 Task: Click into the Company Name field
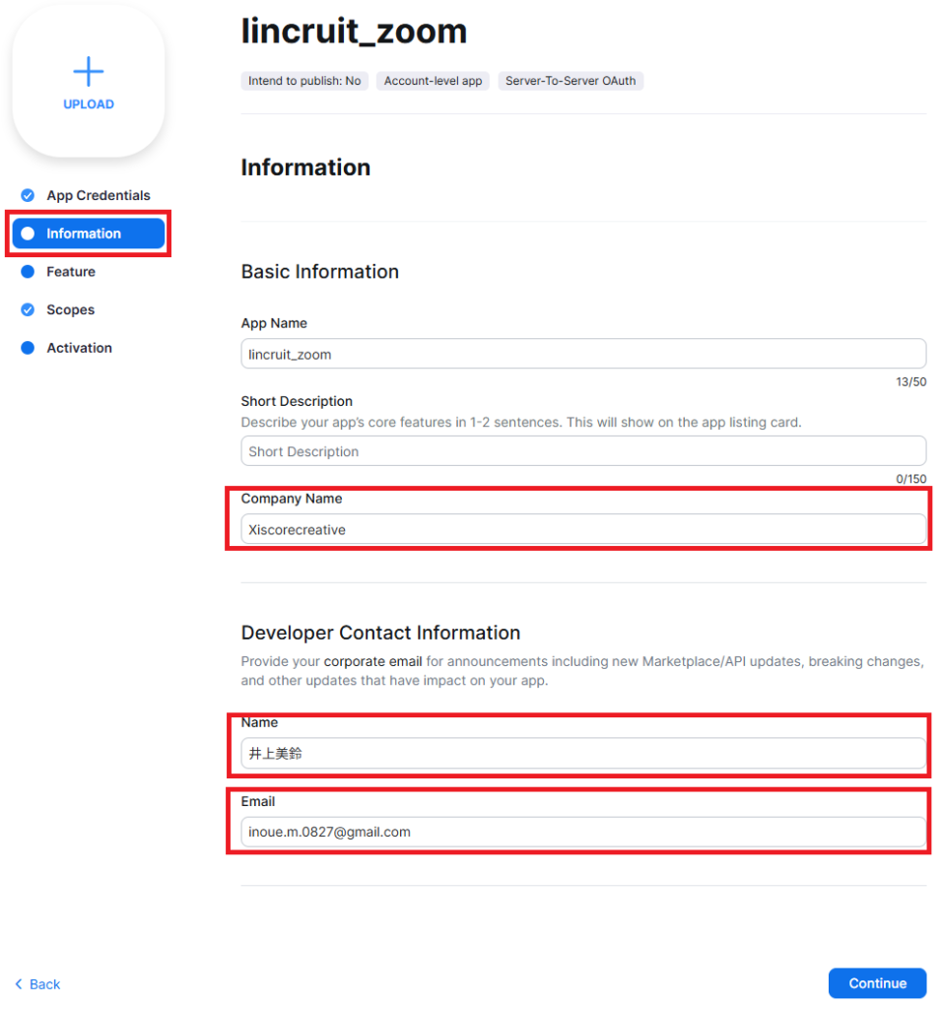pos(583,529)
